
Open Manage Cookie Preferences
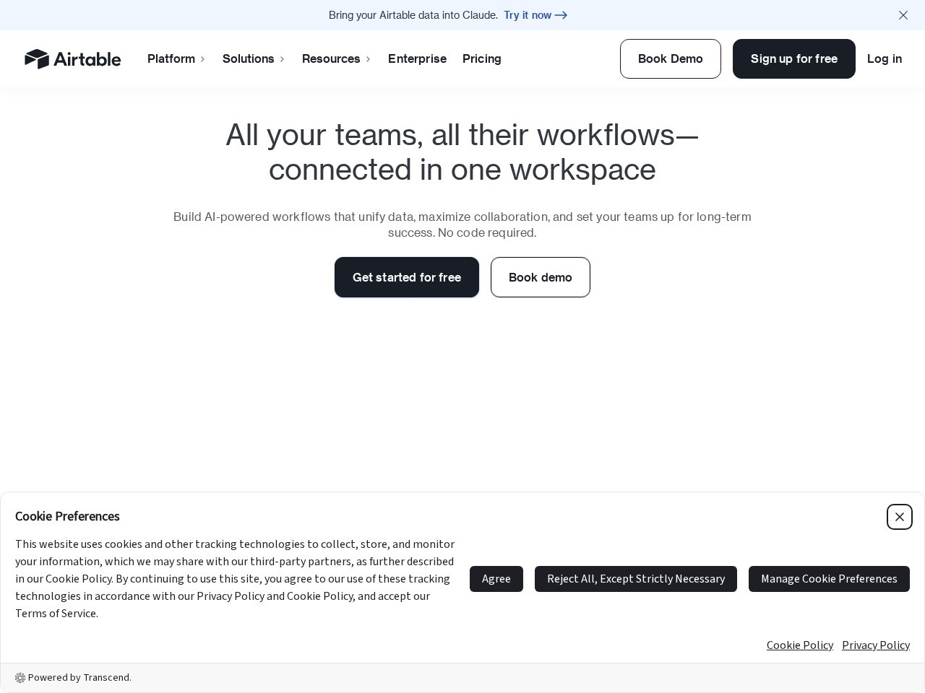[x=829, y=579]
